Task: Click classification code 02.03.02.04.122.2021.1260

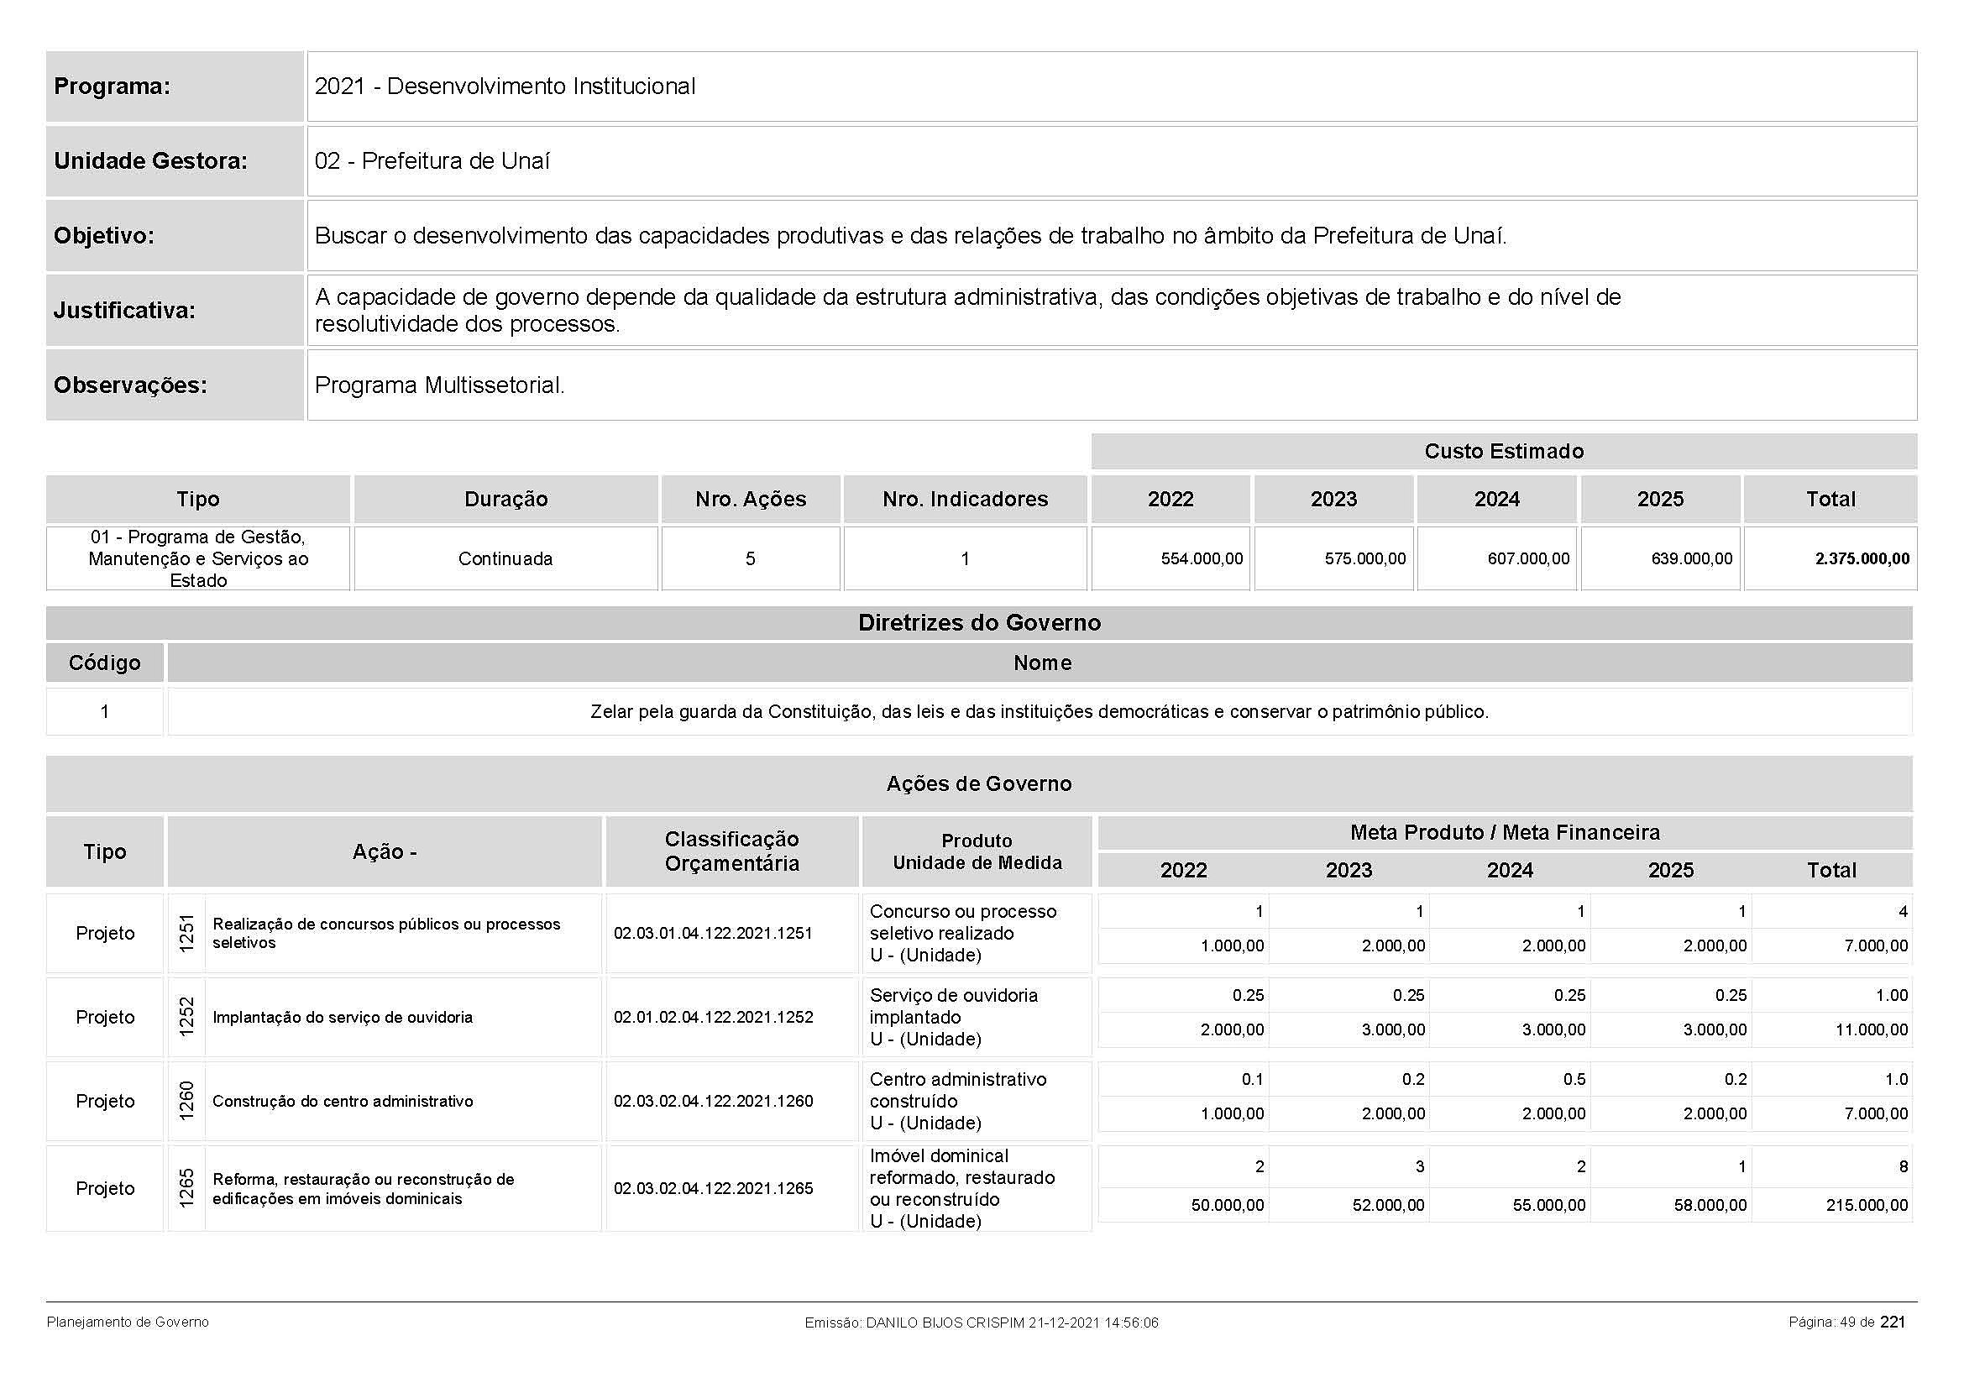Action: [713, 1102]
